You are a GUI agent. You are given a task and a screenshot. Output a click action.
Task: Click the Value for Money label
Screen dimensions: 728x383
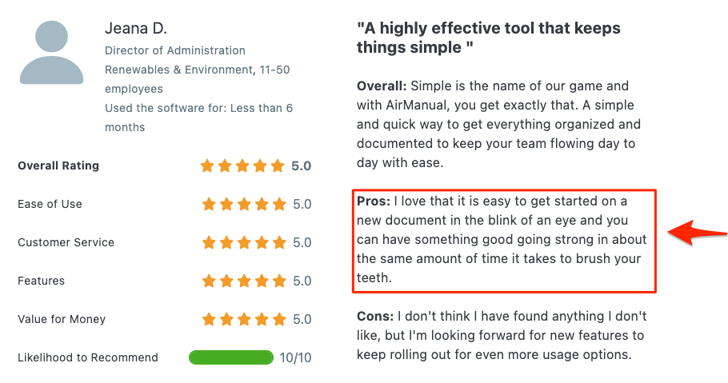coord(62,319)
